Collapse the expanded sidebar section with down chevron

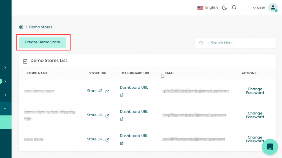point(6,109)
